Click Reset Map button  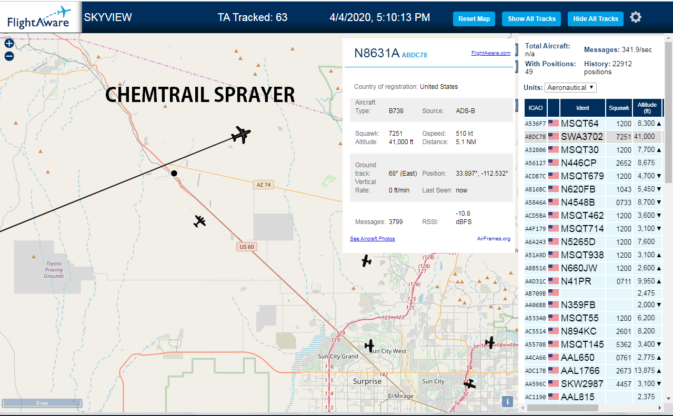pyautogui.click(x=474, y=18)
